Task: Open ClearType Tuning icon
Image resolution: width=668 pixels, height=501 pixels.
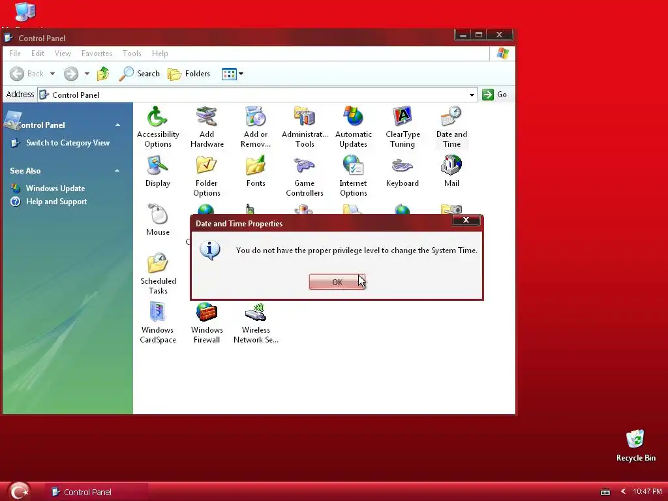Action: tap(402, 127)
